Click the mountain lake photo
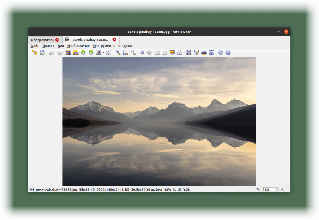 click(x=159, y=121)
